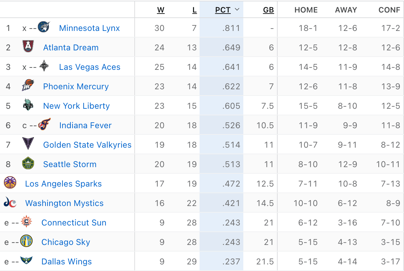Click the New York Liberty logo
The image size is (404, 271).
click(28, 105)
